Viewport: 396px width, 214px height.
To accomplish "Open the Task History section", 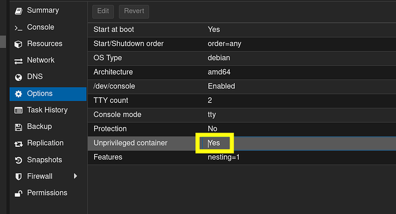I will pyautogui.click(x=48, y=110).
